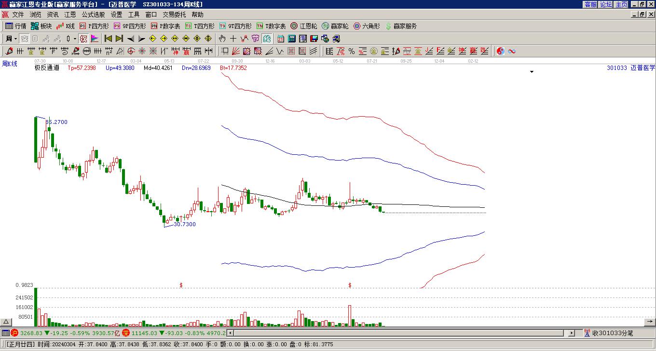Open the small black chart dropdown arrow
This screenshot has height=351, width=656.
tap(532, 72)
